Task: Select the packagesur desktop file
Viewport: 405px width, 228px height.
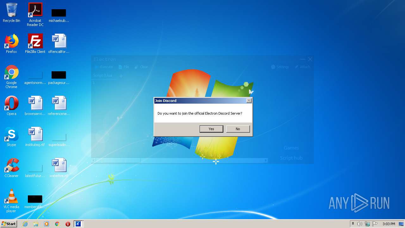Action: [x=59, y=77]
